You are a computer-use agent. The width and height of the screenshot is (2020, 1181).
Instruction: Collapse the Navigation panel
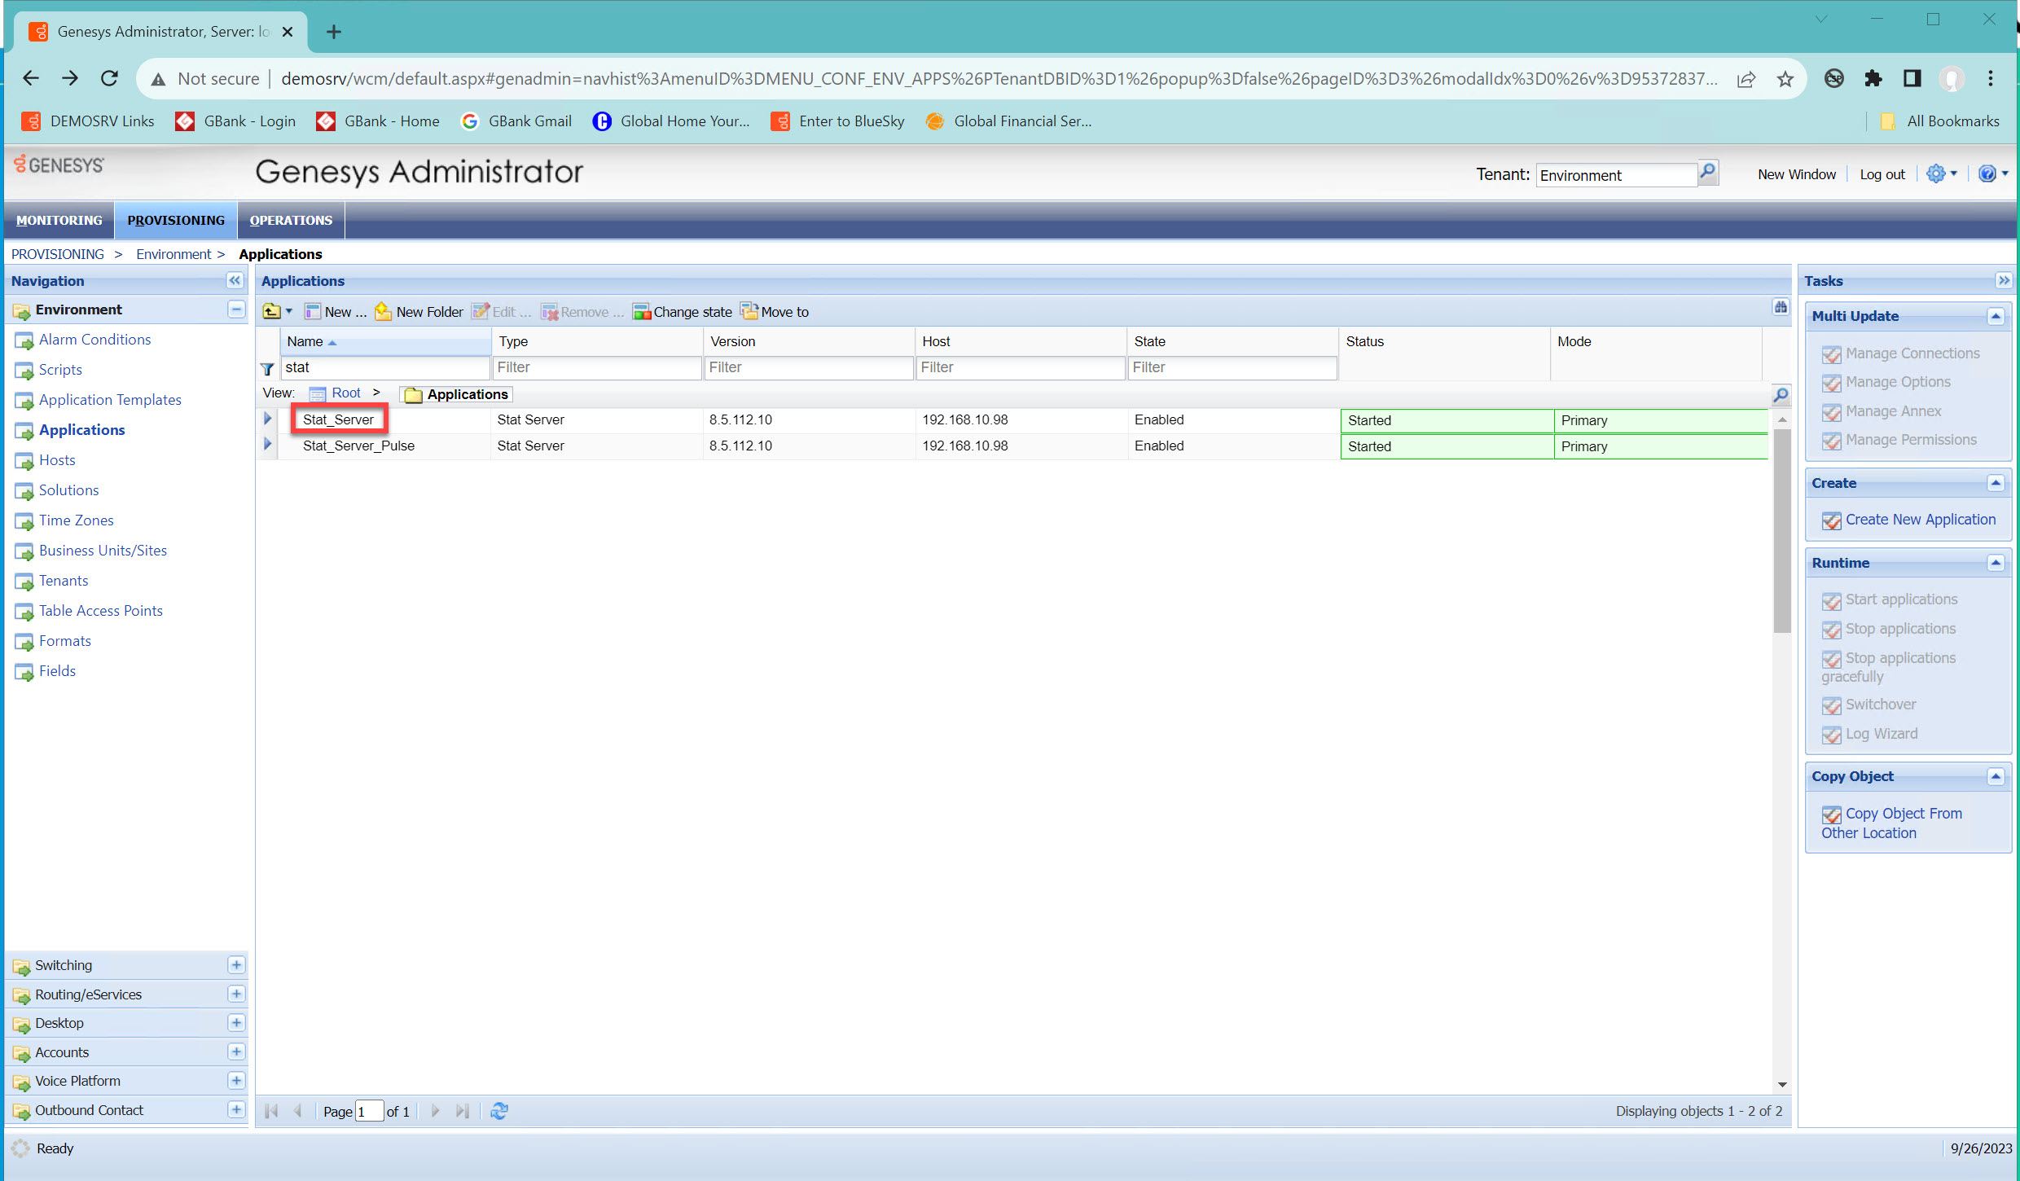(x=235, y=281)
